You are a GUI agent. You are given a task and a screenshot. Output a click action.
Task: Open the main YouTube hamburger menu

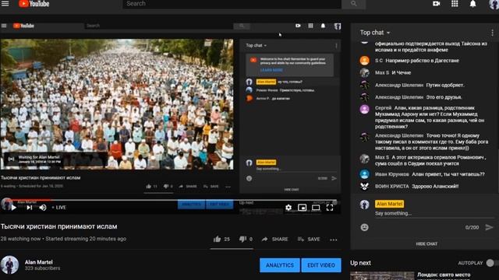[5, 4]
